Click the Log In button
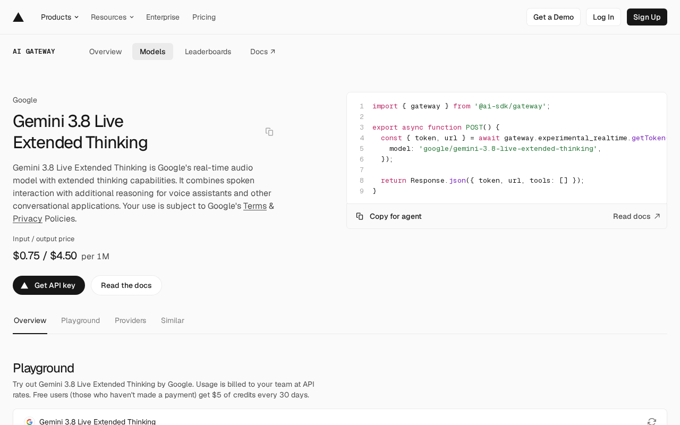The height and width of the screenshot is (425, 680). pos(603,17)
